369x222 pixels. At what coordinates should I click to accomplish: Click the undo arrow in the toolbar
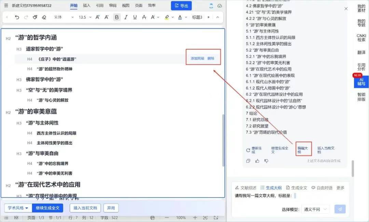pos(17,17)
